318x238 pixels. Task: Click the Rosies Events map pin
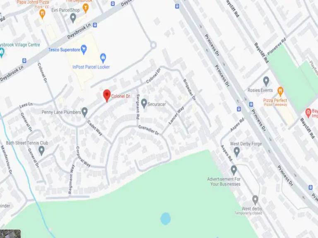266,81
